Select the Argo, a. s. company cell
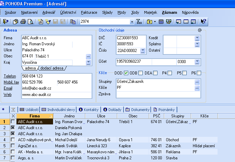This screenshot has width=235, height=162. pyautogui.click(x=35, y=158)
